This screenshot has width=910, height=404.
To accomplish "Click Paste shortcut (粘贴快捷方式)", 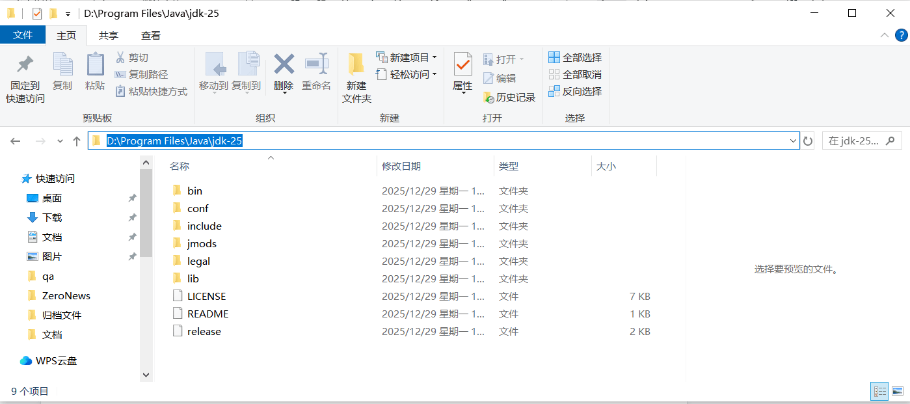I will (x=152, y=91).
